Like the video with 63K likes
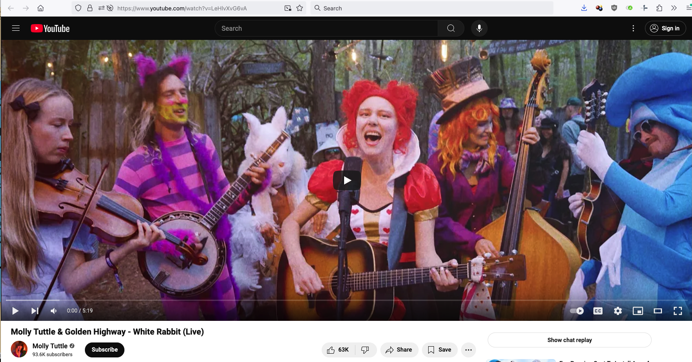This screenshot has height=362, width=692. coord(338,350)
